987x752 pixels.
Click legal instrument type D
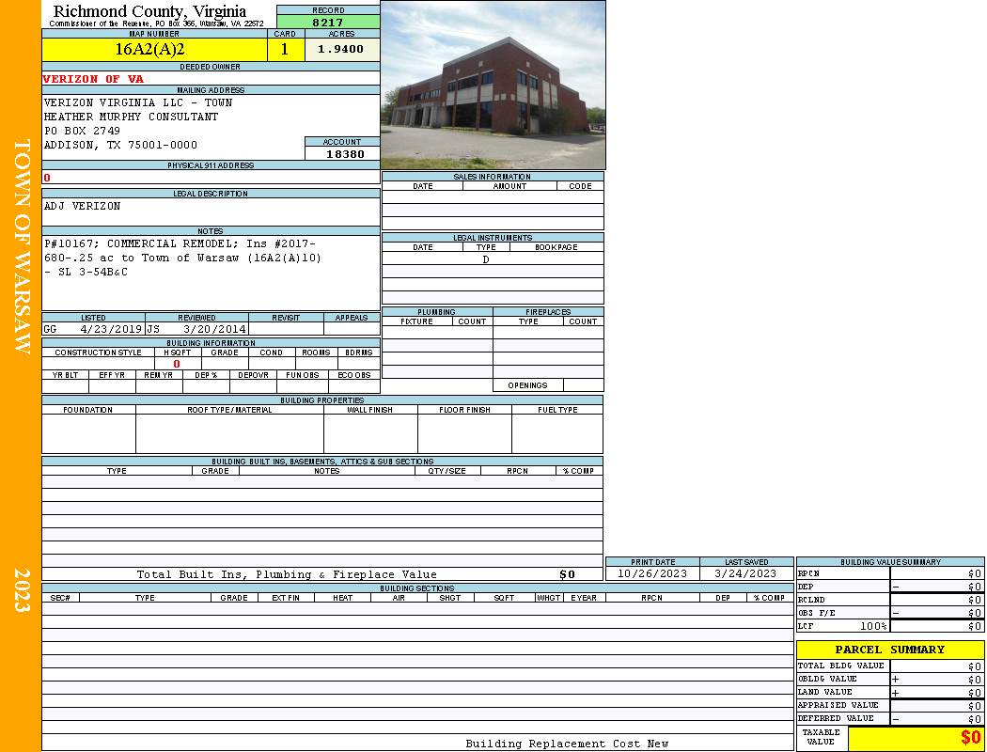pyautogui.click(x=486, y=259)
